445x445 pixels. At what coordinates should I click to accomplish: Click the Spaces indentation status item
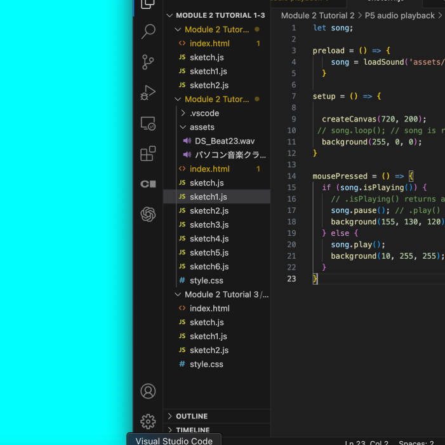(416, 442)
